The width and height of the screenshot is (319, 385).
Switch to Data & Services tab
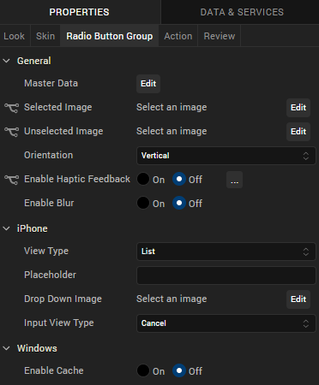click(242, 12)
